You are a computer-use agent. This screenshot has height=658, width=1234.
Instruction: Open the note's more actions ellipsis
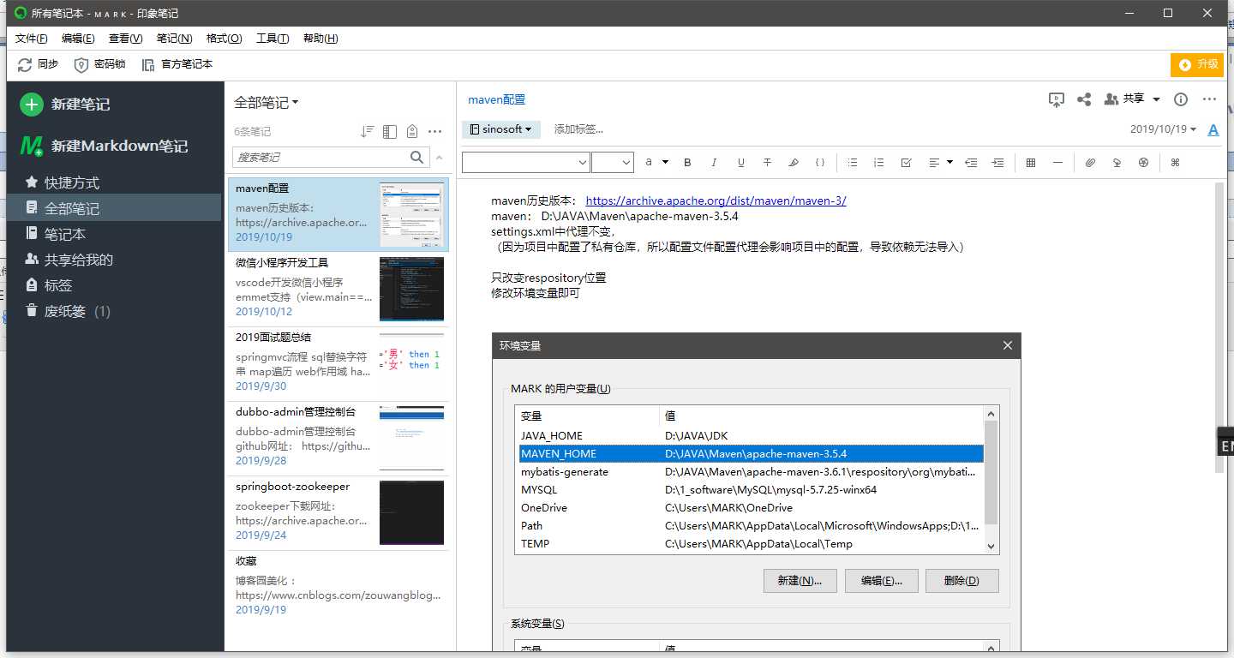[1209, 99]
